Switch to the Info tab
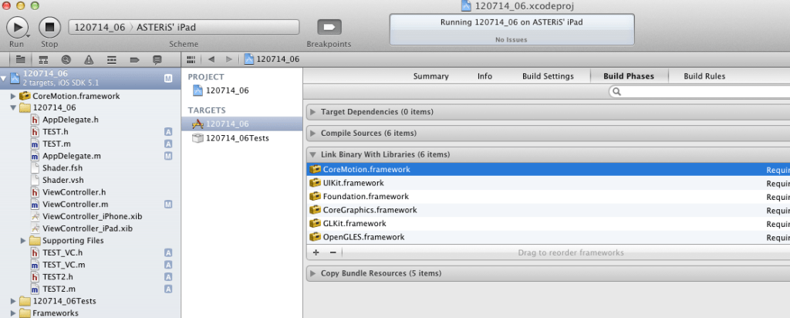The image size is (790, 318). pyautogui.click(x=484, y=76)
